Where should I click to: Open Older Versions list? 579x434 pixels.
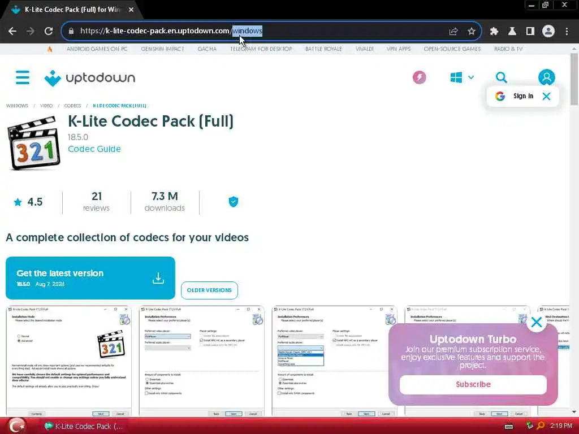coord(209,290)
